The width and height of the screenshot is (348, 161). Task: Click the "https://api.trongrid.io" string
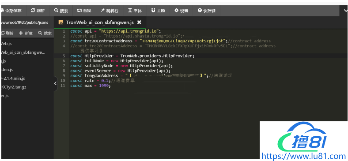tap(129, 31)
